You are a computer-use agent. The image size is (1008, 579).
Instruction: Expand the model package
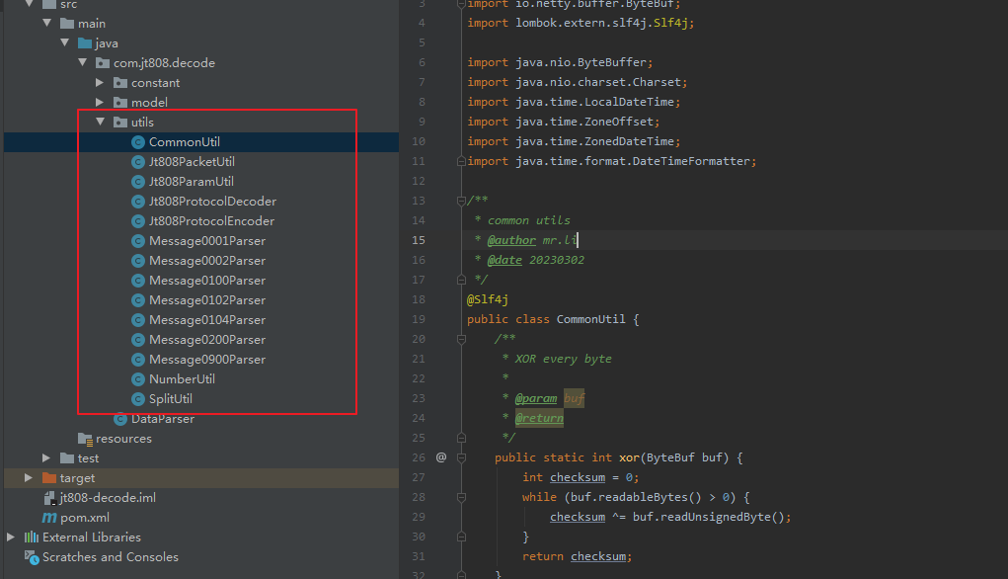[100, 103]
